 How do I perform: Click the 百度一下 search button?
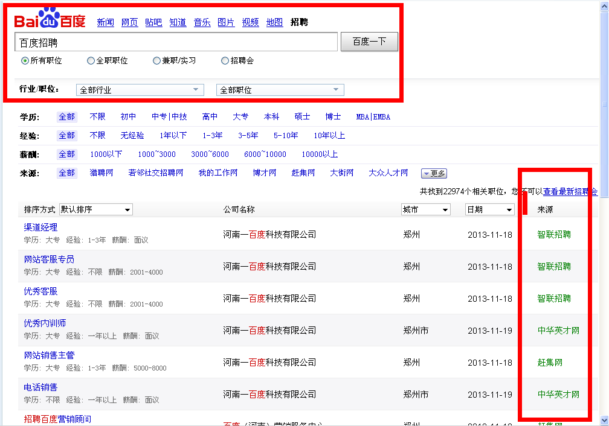pos(369,42)
